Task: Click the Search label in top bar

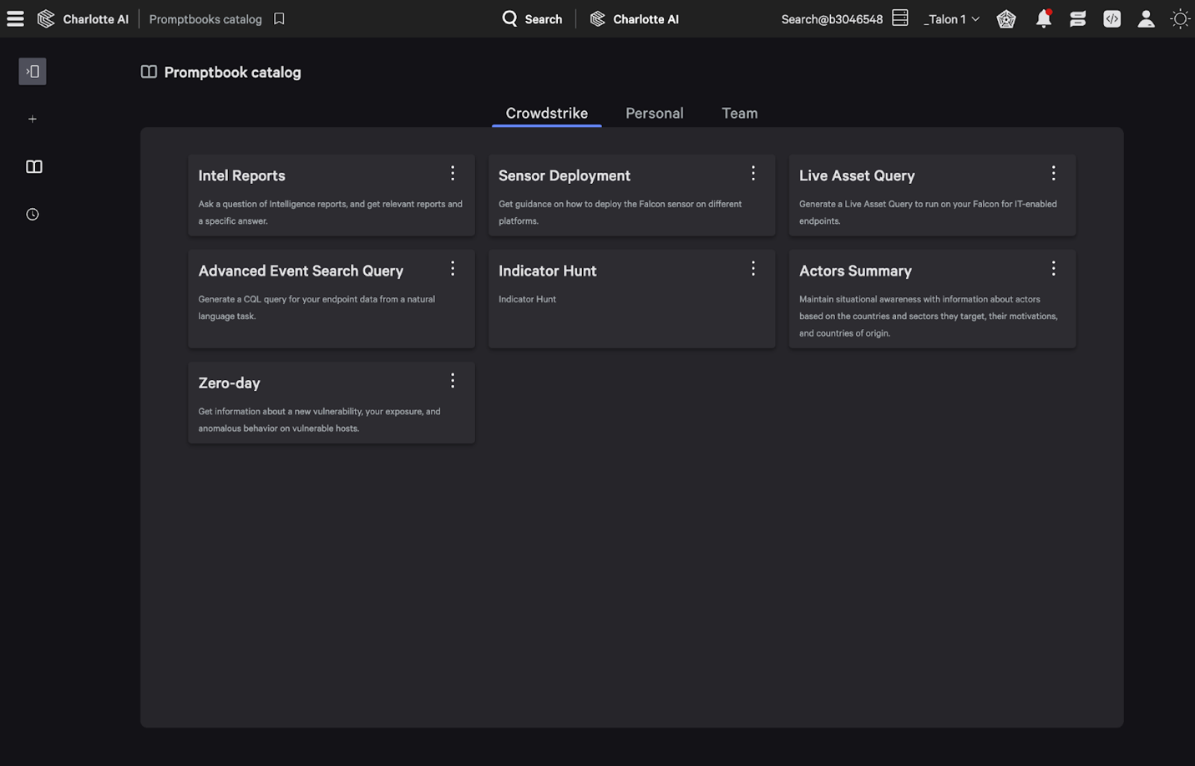Action: (x=544, y=18)
